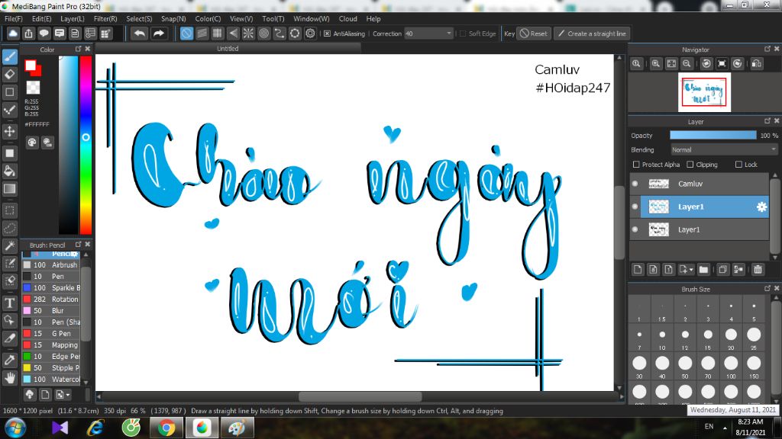Viewport: 782px width, 439px height.
Task: Select the Eraser tool
Action: 10,75
